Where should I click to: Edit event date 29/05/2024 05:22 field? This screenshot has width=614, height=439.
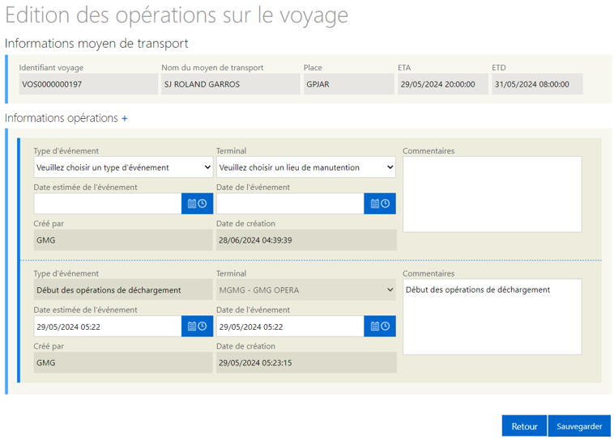pos(290,327)
